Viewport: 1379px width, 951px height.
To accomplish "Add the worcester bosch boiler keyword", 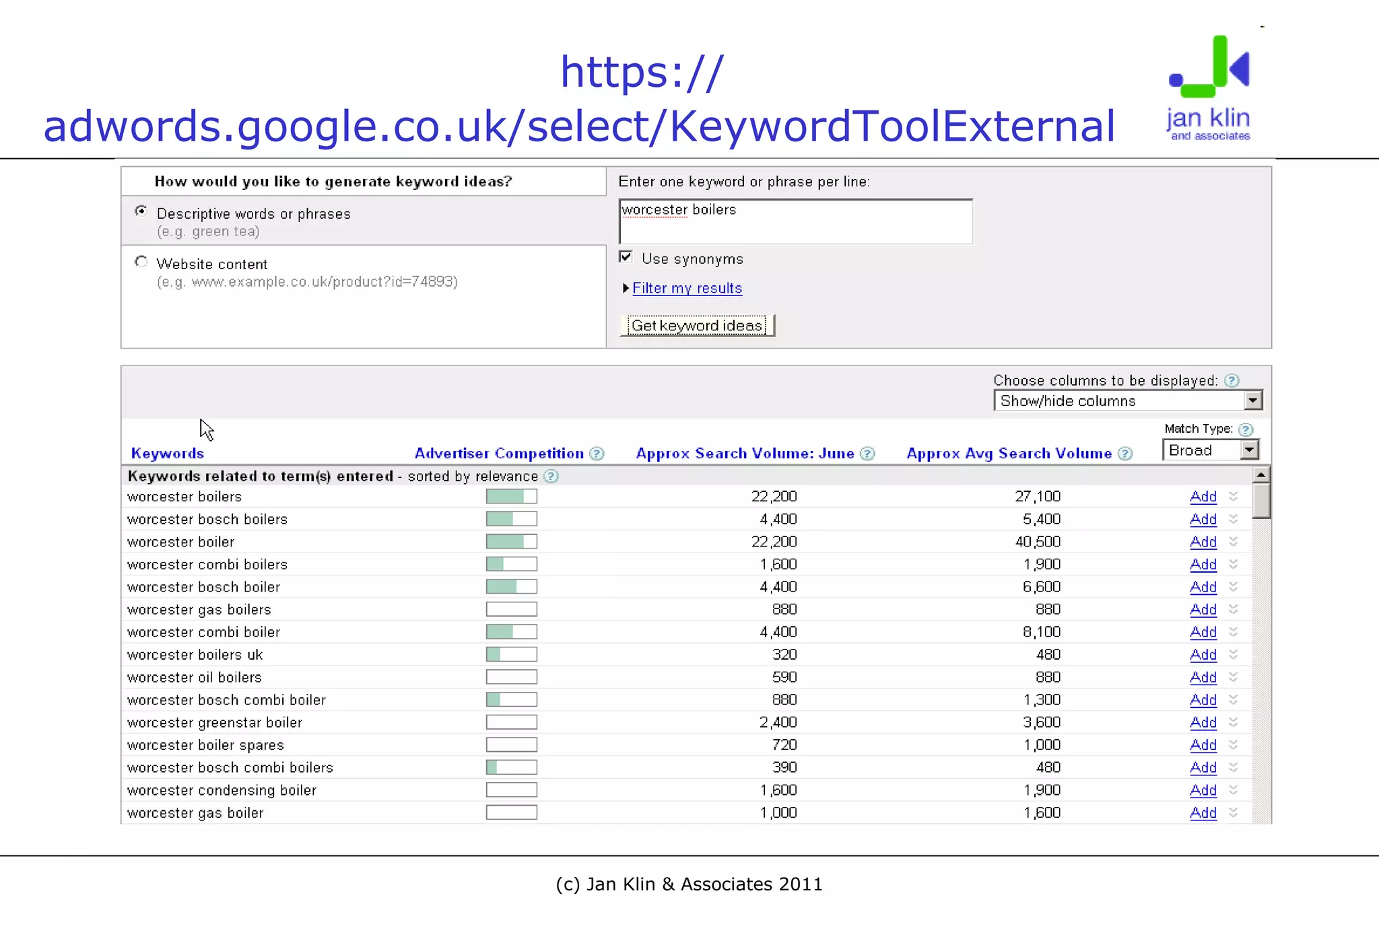I will (1203, 587).
